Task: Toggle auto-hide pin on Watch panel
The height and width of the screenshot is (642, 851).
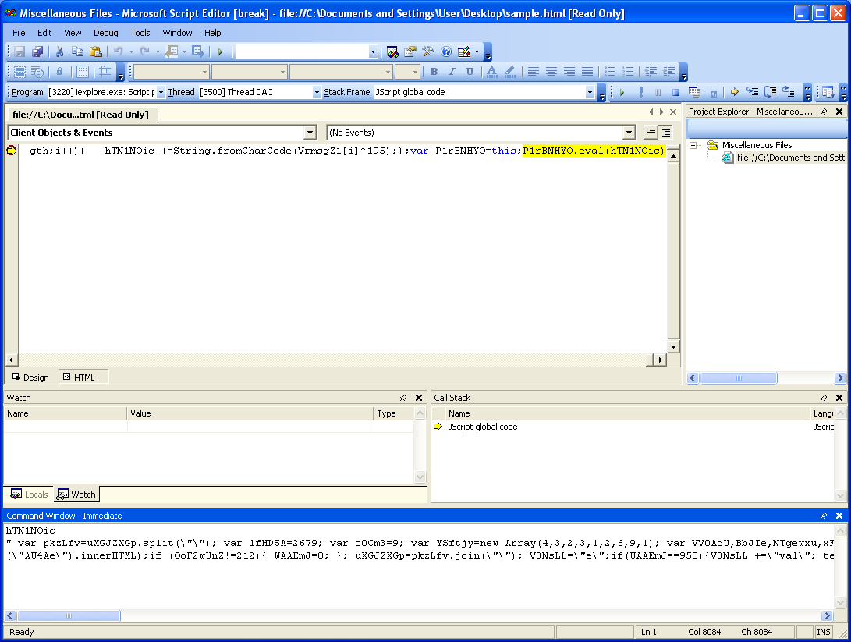Action: click(403, 398)
